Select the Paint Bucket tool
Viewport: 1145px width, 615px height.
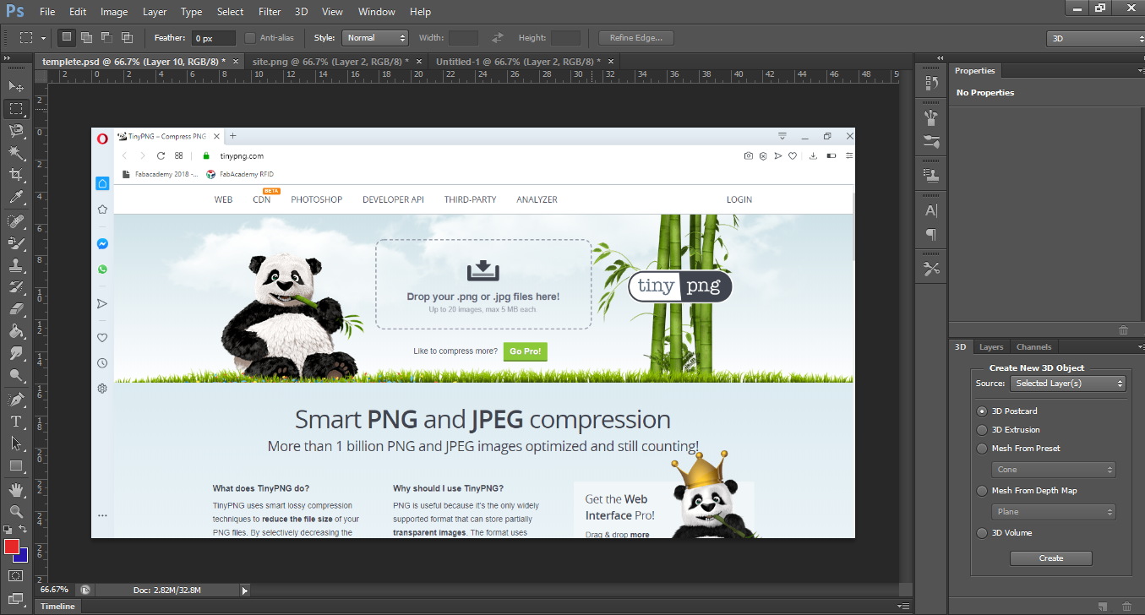[x=16, y=330]
